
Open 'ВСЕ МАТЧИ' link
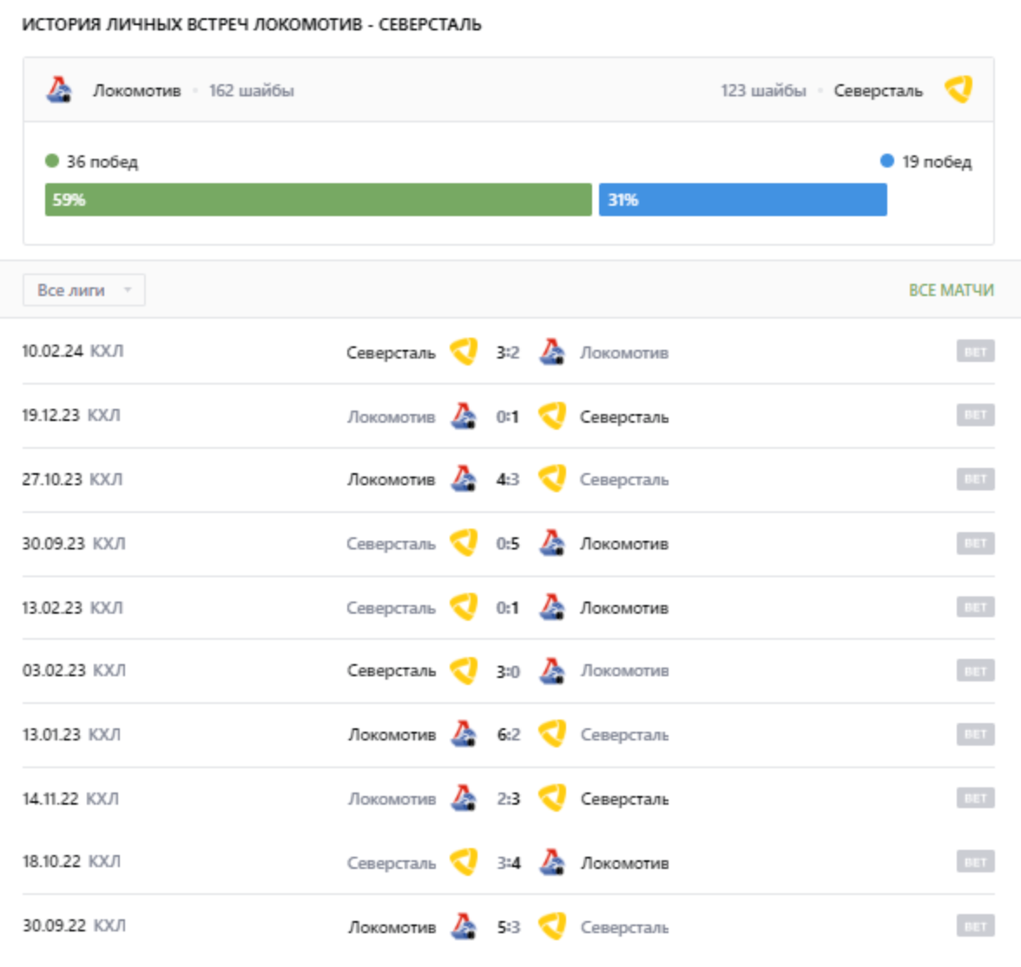[x=951, y=290]
